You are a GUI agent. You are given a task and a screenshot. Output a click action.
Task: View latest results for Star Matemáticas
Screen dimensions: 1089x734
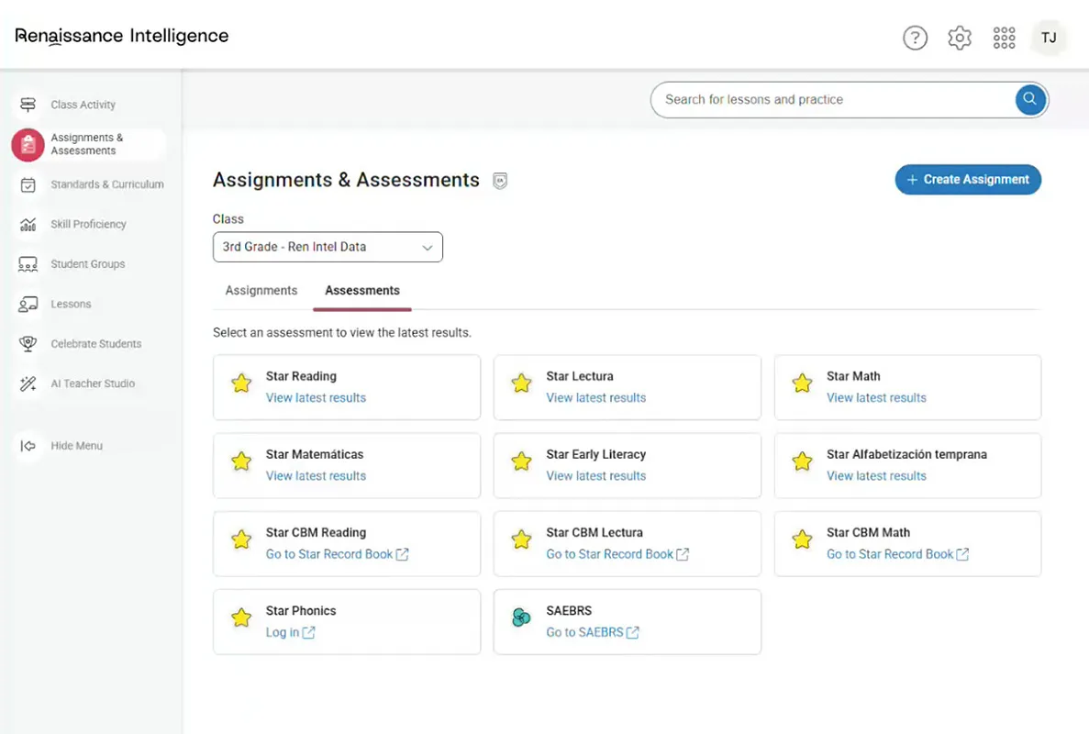pyautogui.click(x=316, y=475)
